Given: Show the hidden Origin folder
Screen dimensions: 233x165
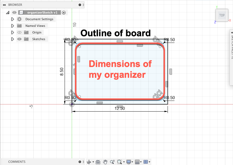Looking at the screenshot, I should click(19, 32).
